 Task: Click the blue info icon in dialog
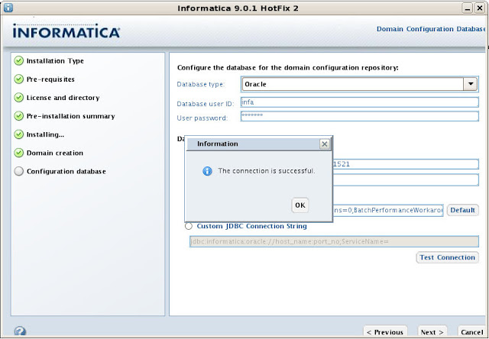click(207, 171)
